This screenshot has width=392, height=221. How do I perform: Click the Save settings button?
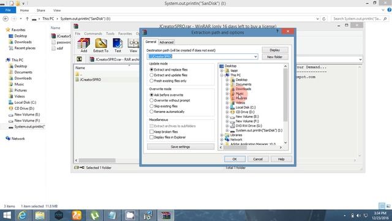[x=181, y=147]
